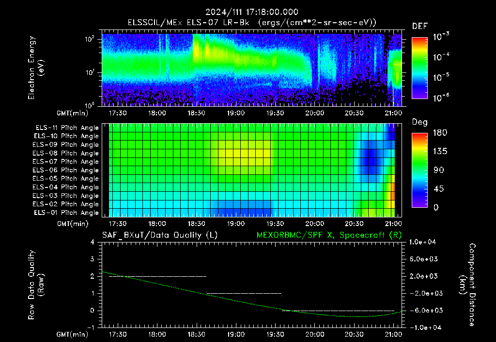Click the 6.0e+03 Component Distance tick label
The height and width of the screenshot is (342, 496).
(423, 259)
